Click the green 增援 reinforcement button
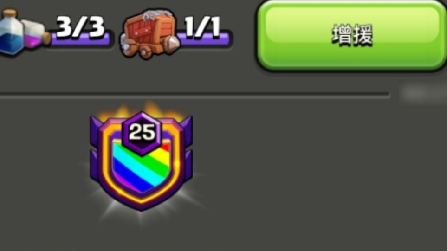Image resolution: width=447 pixels, height=251 pixels. tap(351, 35)
